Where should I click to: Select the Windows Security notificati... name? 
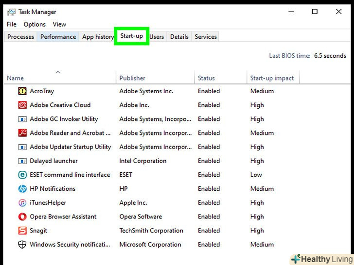70,245
